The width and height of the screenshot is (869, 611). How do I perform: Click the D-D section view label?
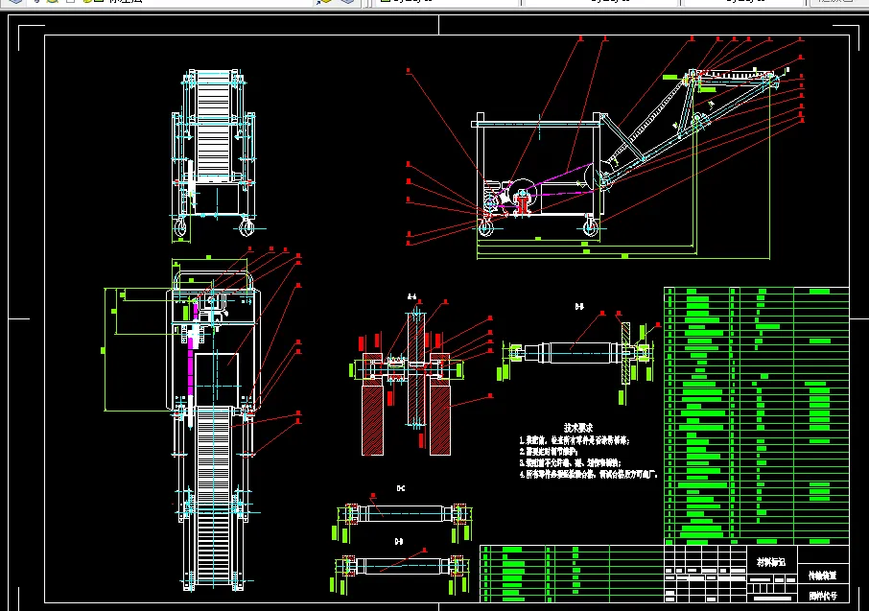tap(398, 541)
